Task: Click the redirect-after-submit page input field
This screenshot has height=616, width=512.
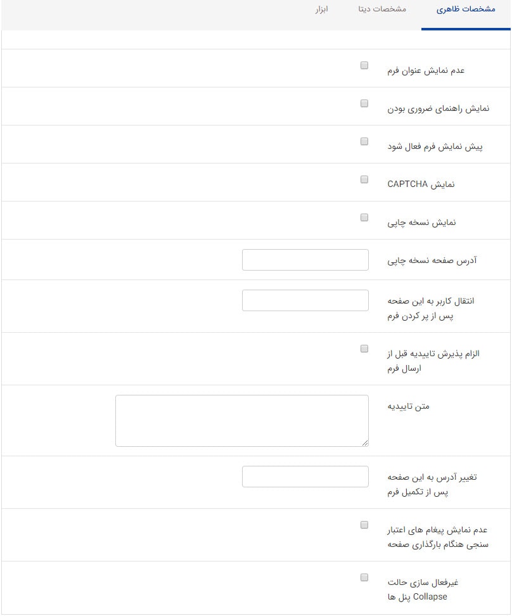Action: (305, 300)
